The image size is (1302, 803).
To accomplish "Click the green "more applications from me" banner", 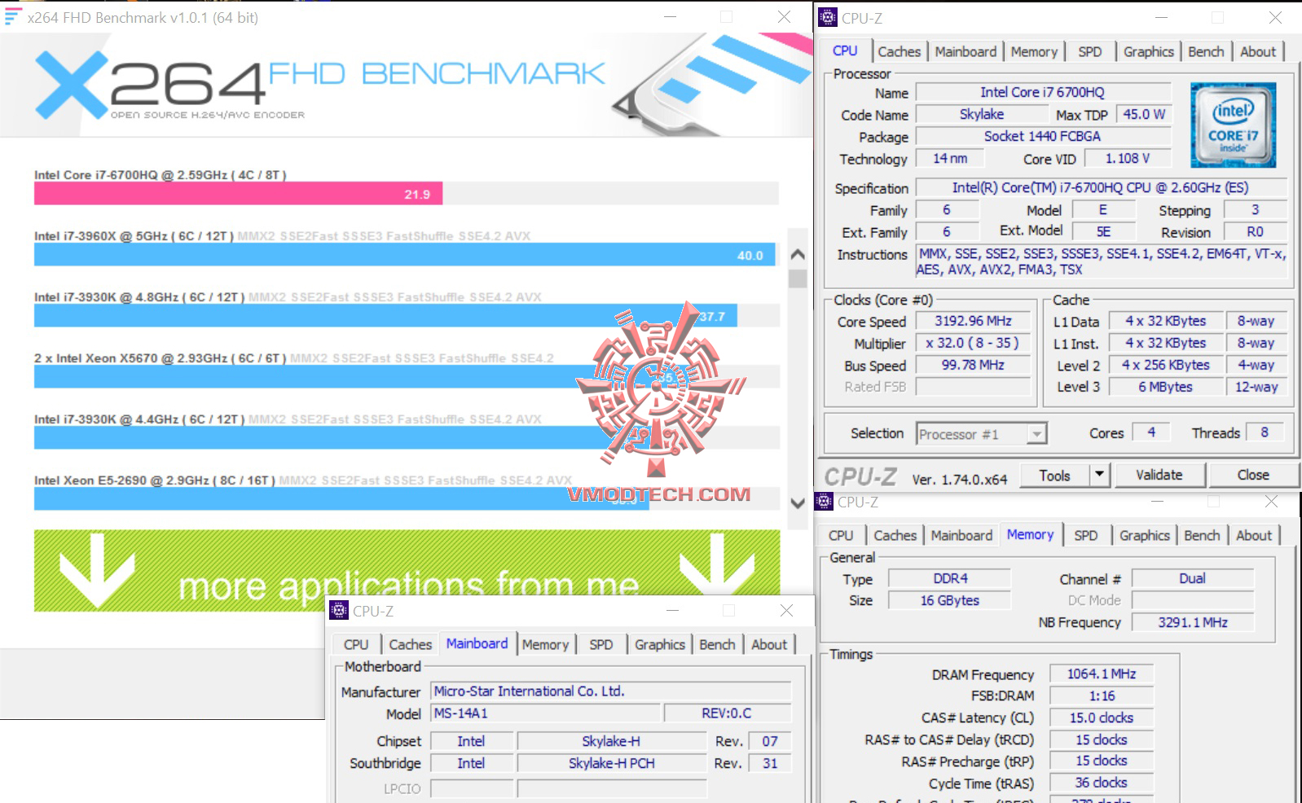I will pyautogui.click(x=407, y=570).
